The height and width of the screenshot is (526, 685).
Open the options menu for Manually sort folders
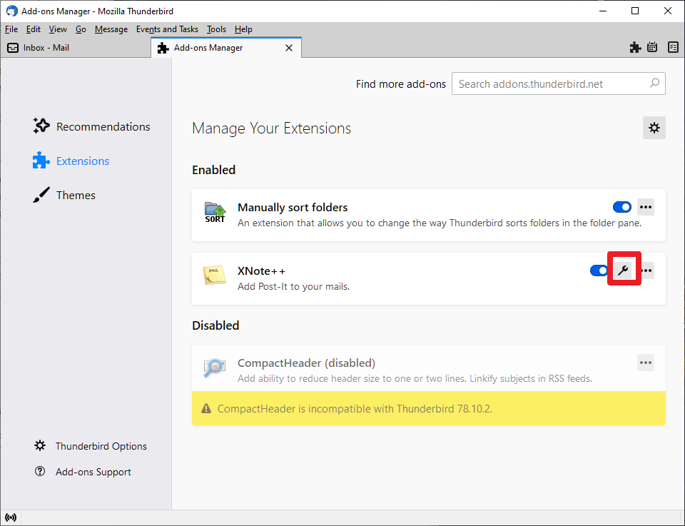(x=646, y=206)
